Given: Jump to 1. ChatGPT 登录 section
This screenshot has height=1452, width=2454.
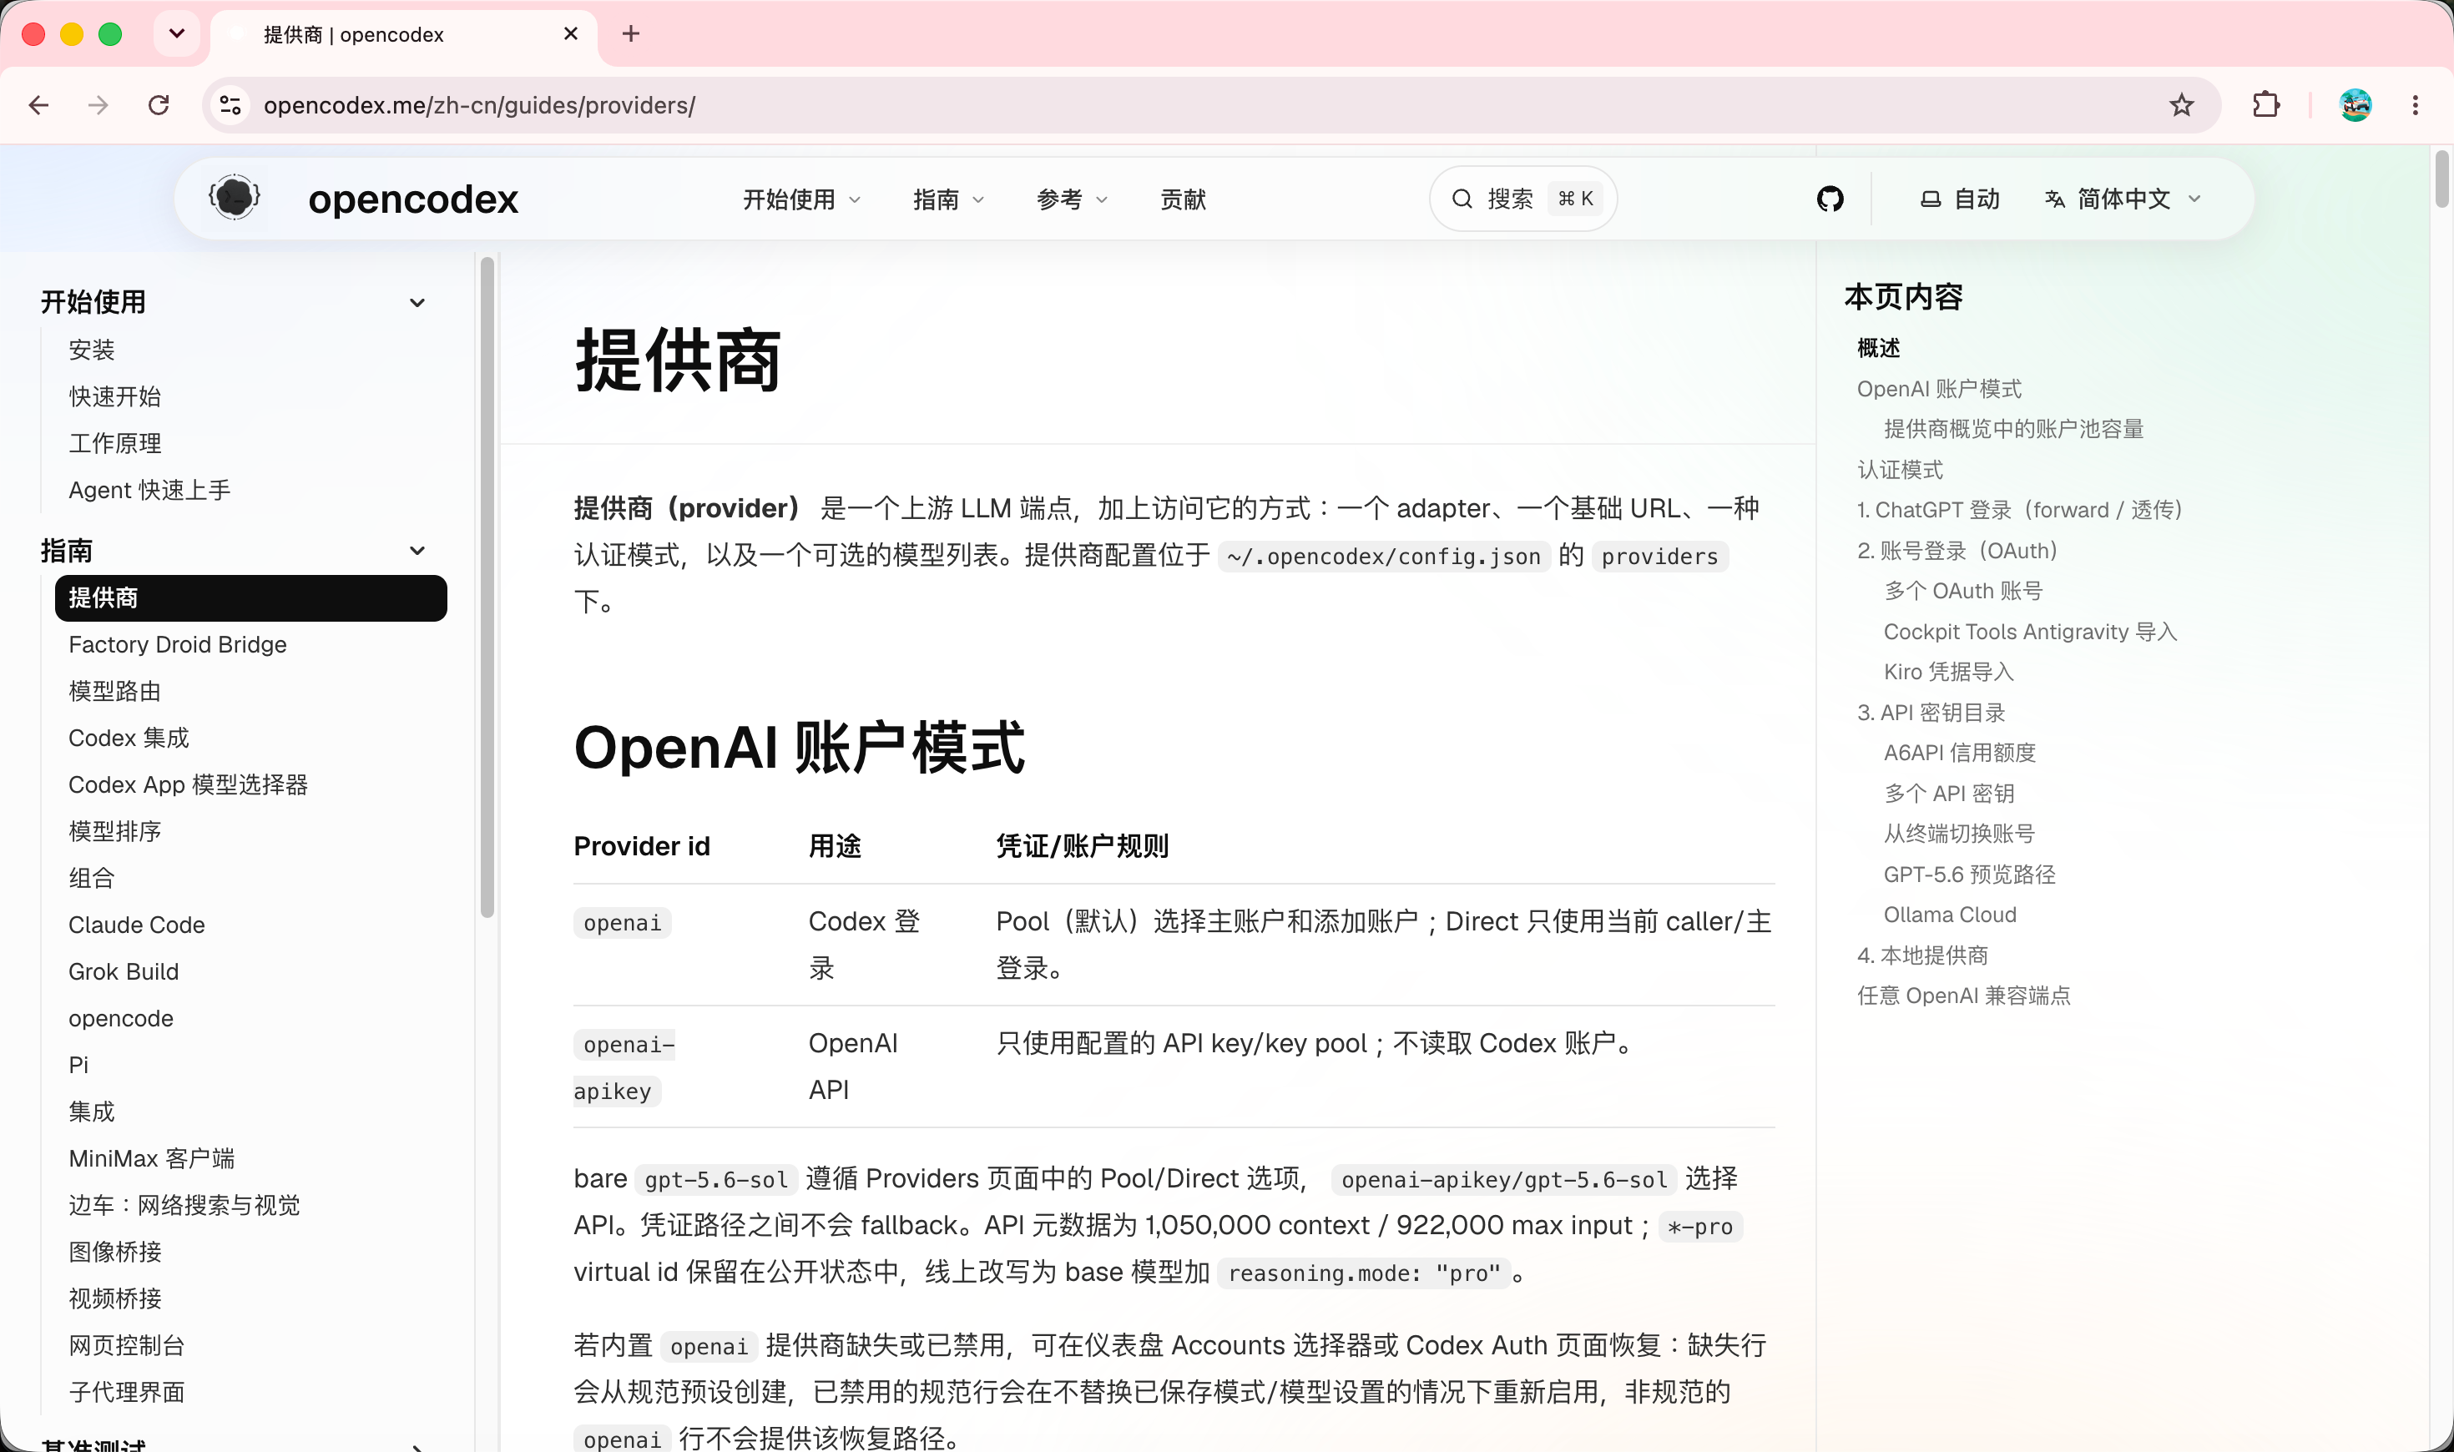Looking at the screenshot, I should tap(2020, 511).
